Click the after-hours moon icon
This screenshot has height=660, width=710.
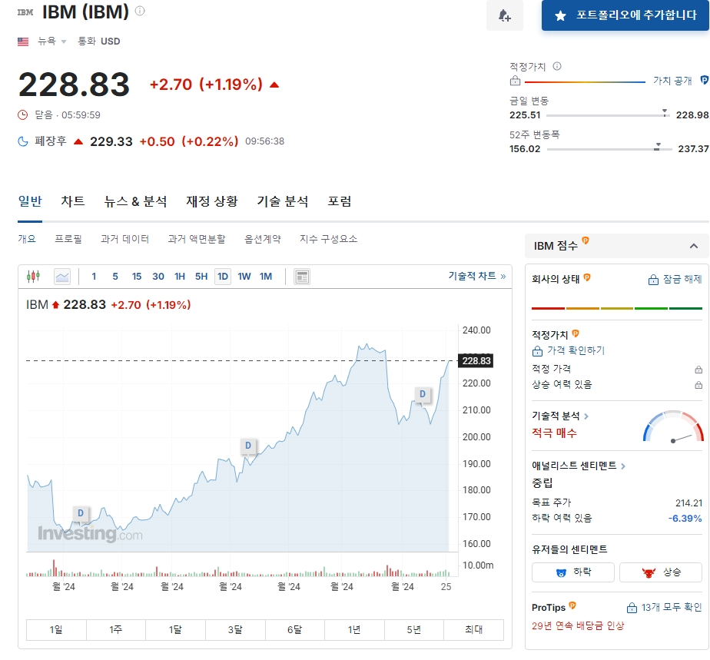(22, 141)
